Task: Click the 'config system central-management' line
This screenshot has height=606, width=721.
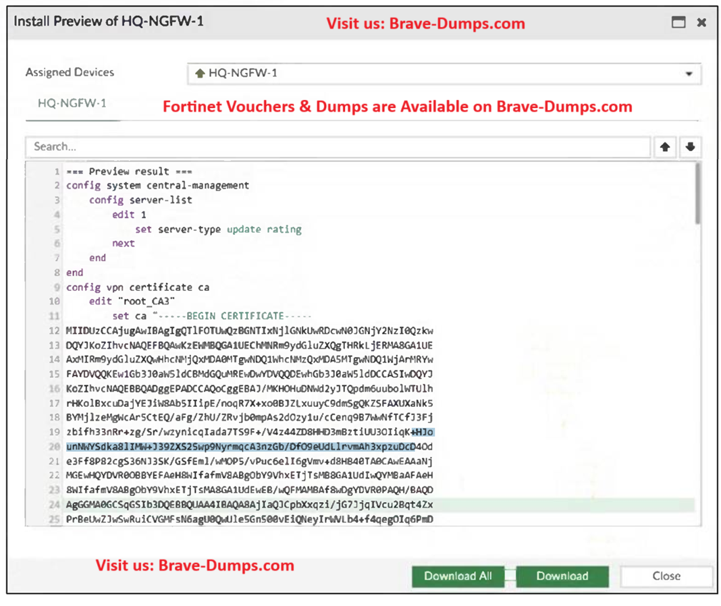Action: 157,185
